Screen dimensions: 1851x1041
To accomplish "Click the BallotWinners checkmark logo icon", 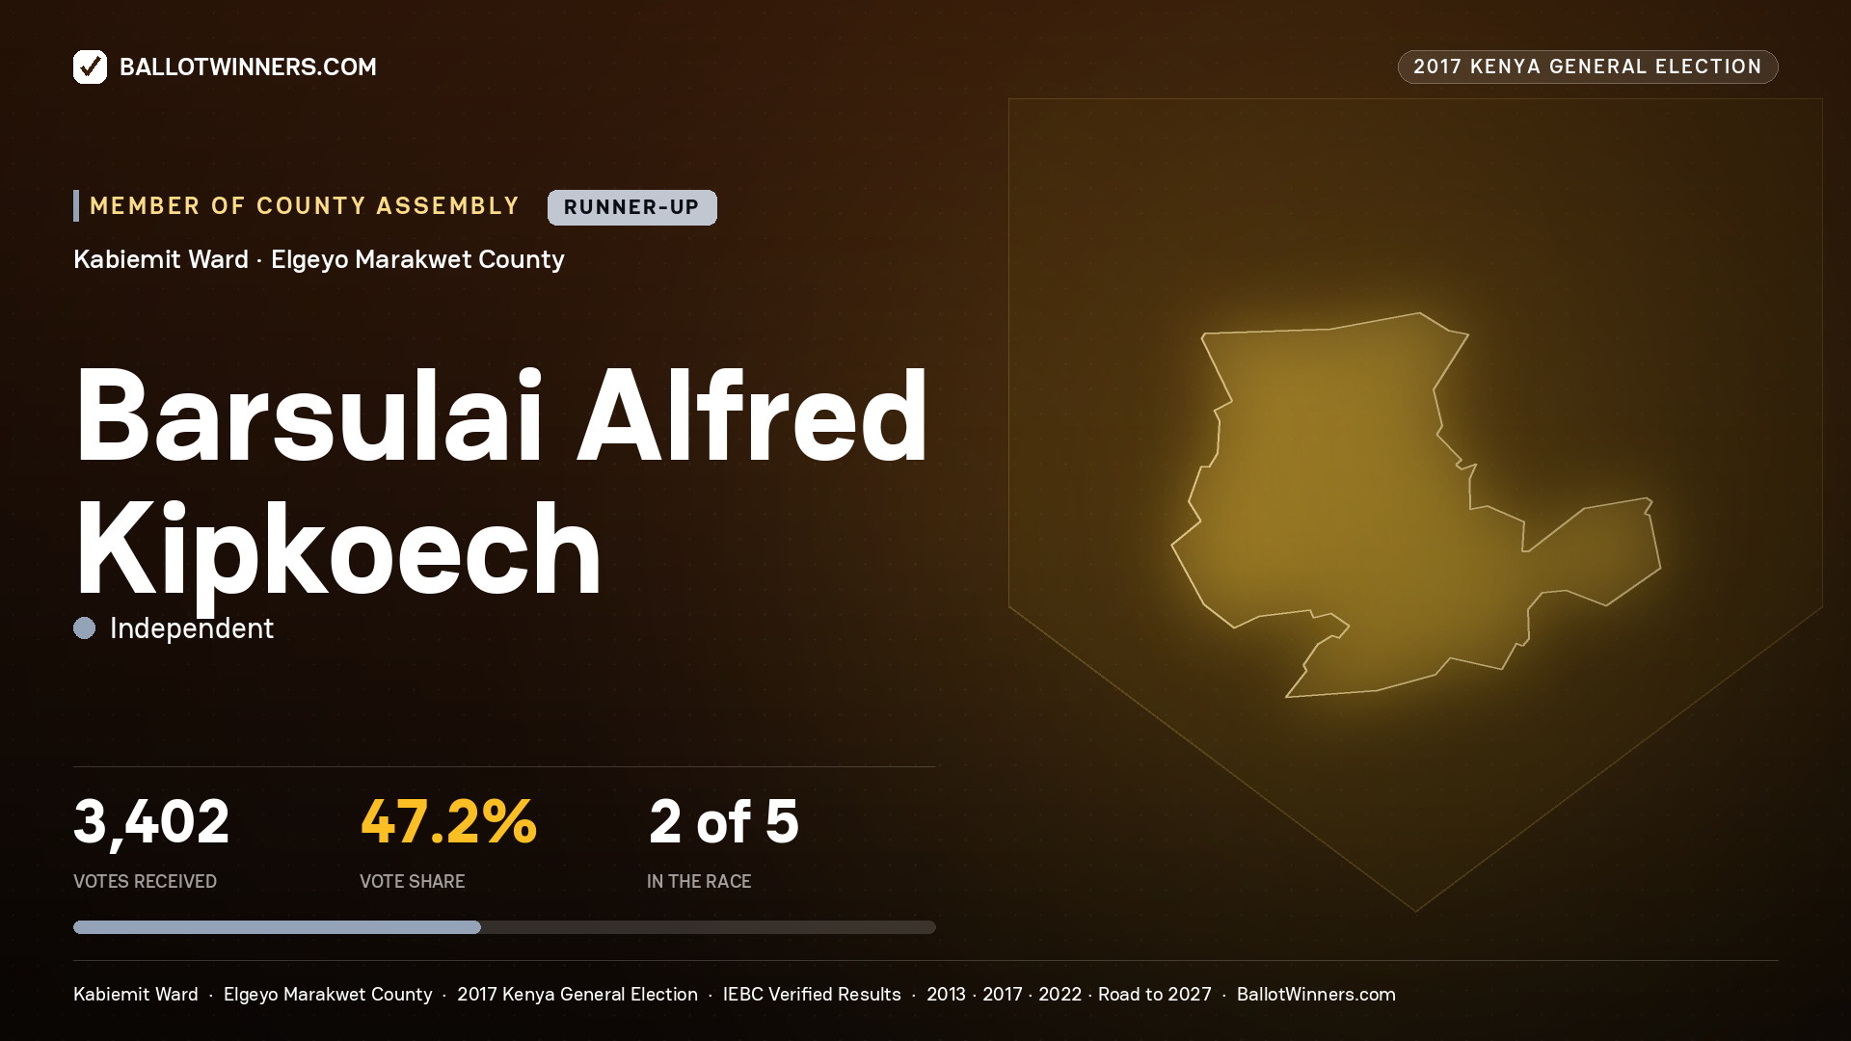I will 90,67.
